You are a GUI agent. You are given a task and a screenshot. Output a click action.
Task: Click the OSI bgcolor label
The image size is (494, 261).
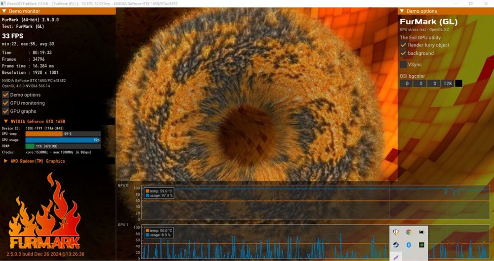(412, 76)
